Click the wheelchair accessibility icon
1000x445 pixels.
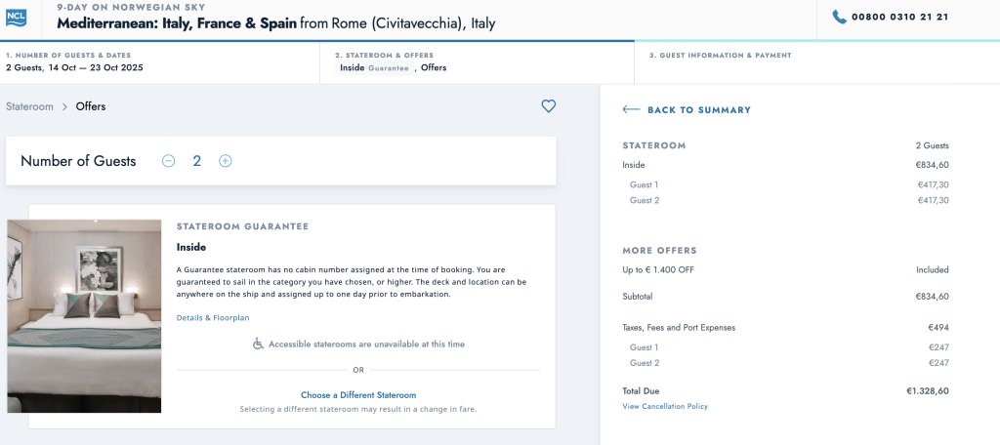[x=258, y=344]
